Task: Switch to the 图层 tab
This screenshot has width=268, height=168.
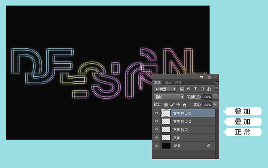Action: point(157,83)
